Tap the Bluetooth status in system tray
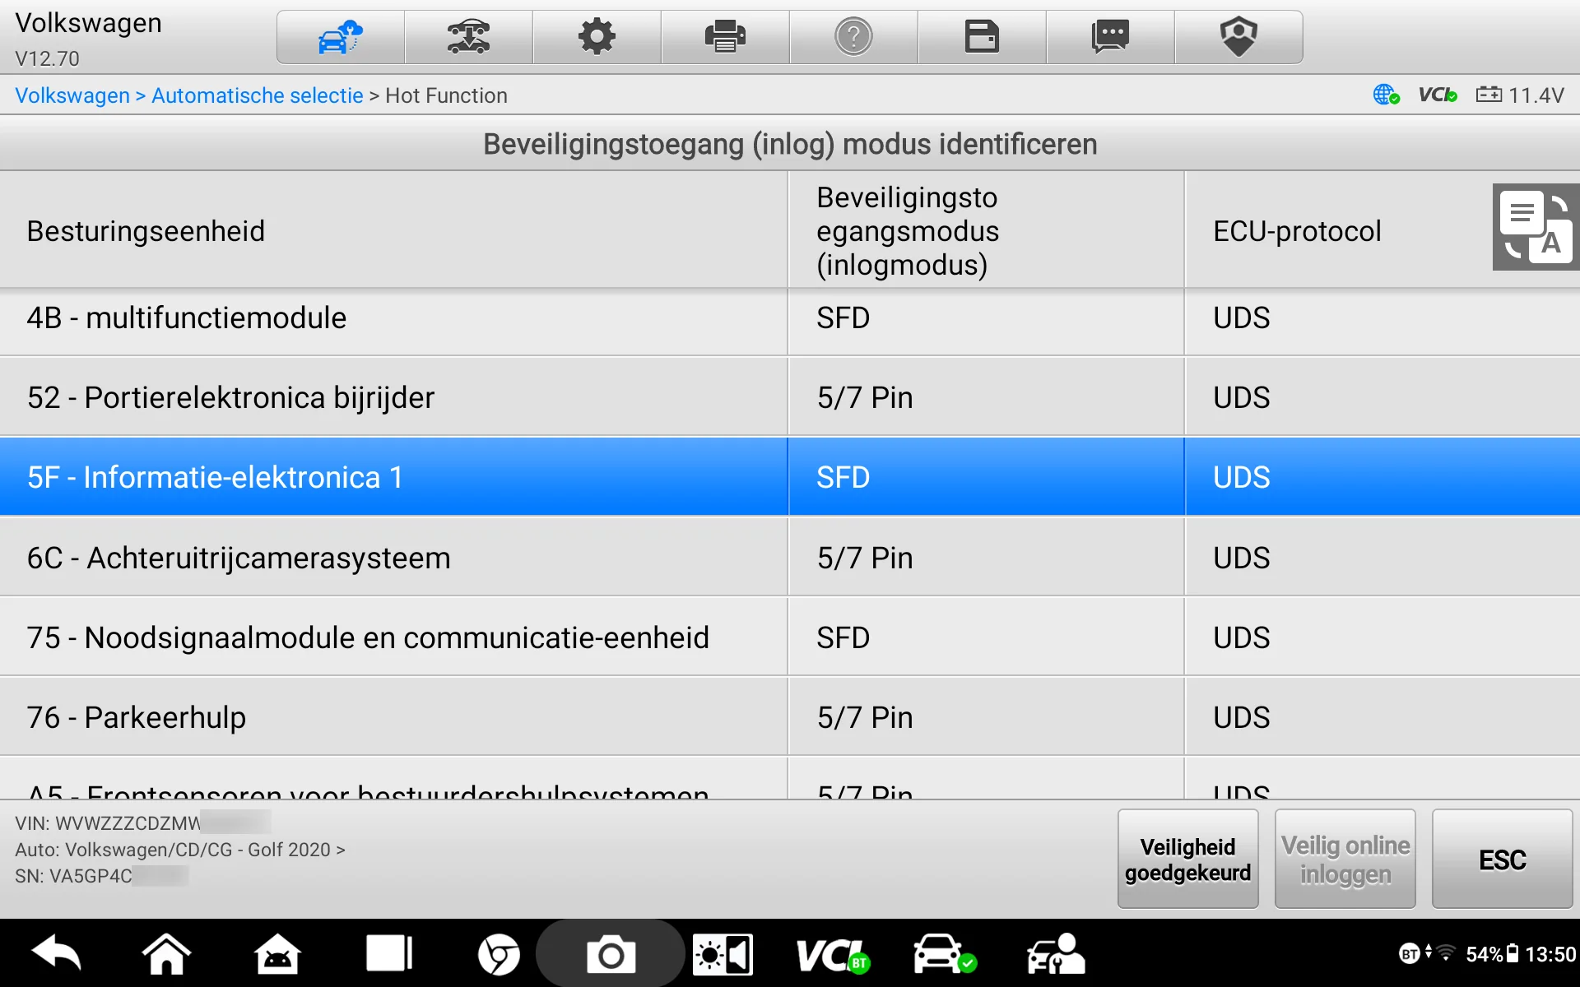 click(x=1409, y=954)
